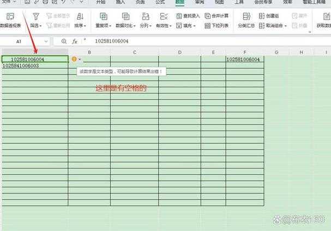Click the Data Compare (数据对比) icon

coord(125,17)
